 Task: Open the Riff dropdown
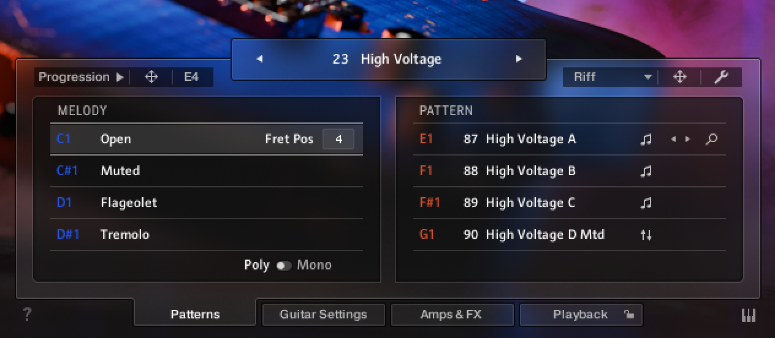pos(612,77)
